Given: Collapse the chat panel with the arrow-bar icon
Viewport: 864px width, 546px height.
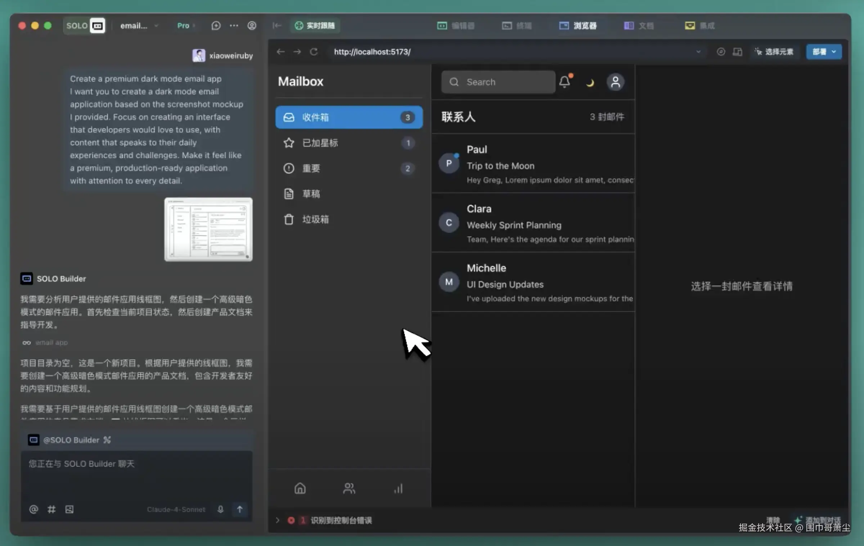Looking at the screenshot, I should pyautogui.click(x=276, y=26).
